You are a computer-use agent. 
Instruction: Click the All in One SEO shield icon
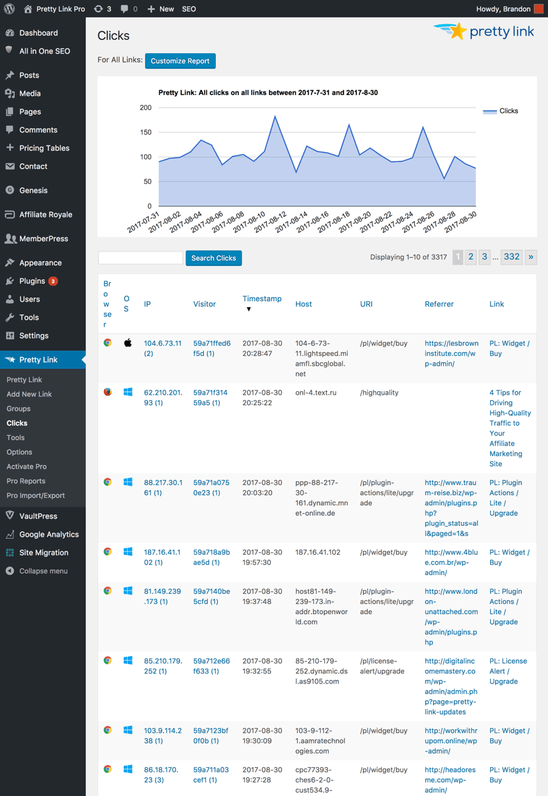9,51
